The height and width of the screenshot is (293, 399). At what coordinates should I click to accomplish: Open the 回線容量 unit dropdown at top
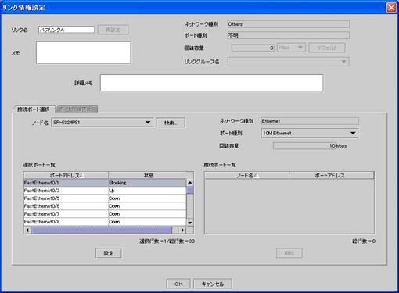click(x=291, y=48)
